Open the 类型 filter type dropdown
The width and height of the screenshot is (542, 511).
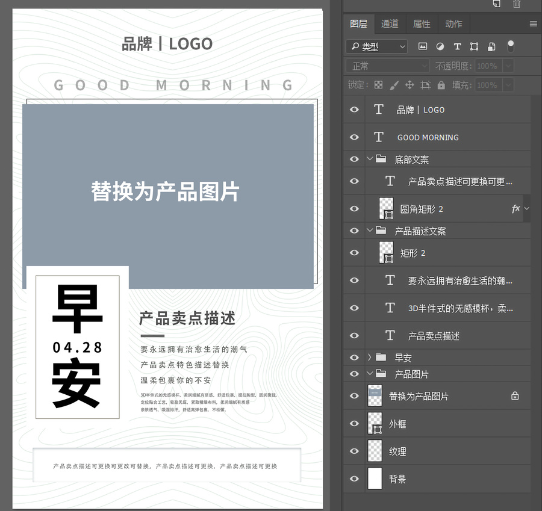point(376,46)
